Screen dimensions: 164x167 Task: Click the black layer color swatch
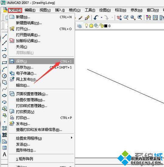click(106, 26)
